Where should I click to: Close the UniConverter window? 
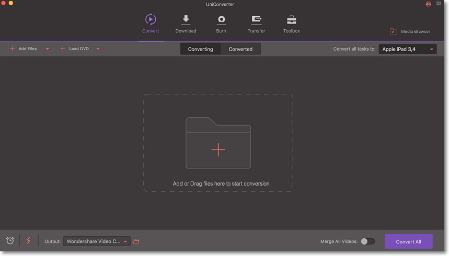pyautogui.click(x=3, y=3)
